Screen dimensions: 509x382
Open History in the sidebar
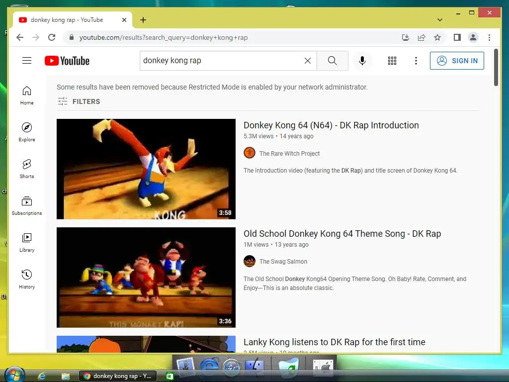[27, 280]
